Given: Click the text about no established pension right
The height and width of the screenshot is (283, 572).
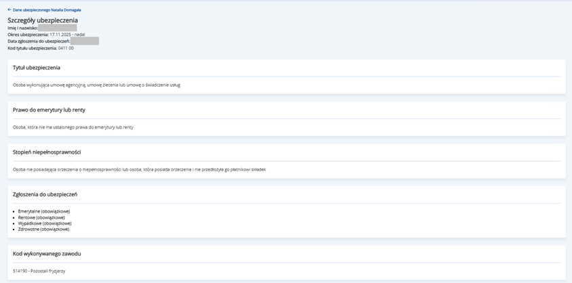Looking at the screenshot, I should (73, 127).
